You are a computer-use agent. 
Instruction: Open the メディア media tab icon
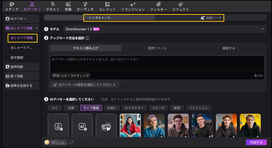click(12, 4)
